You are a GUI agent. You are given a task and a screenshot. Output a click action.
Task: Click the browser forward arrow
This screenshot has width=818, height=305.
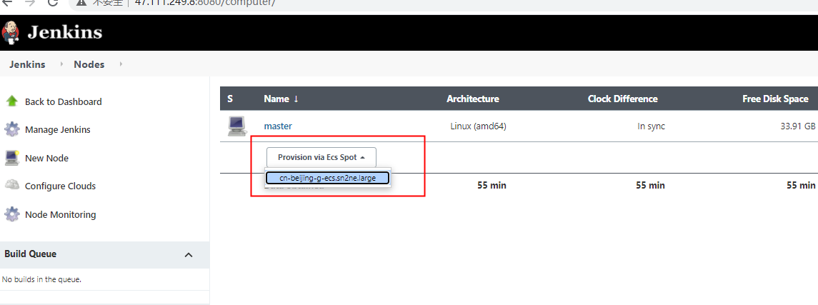[30, 3]
